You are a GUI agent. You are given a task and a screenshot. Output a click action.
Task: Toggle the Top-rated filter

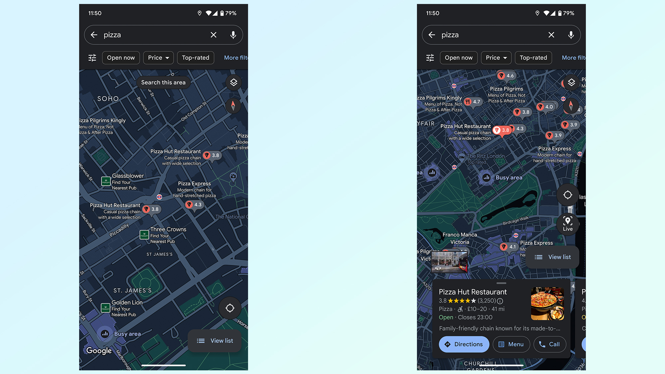[x=195, y=57]
